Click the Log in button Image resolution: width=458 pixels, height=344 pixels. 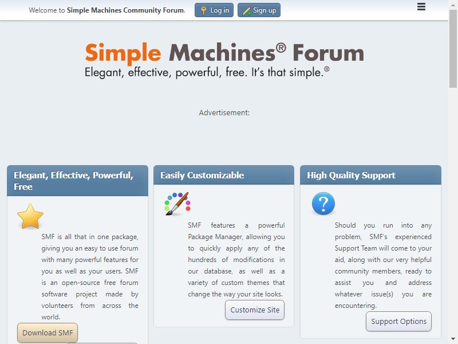click(x=214, y=10)
